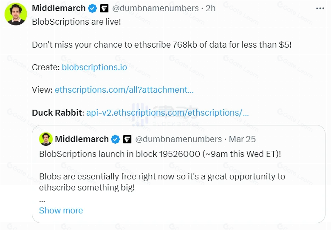Click @dumbnamenumbers handle in quoted tweet
The image size is (331, 230).
click(178, 139)
